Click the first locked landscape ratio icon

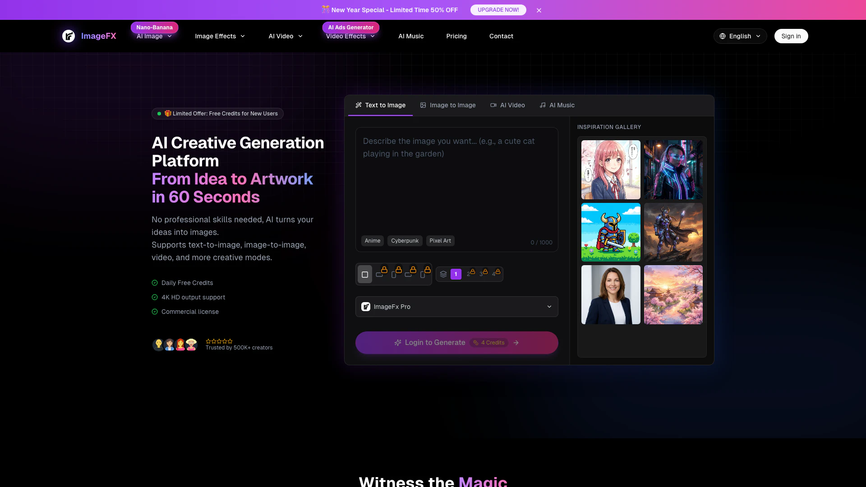380,274
